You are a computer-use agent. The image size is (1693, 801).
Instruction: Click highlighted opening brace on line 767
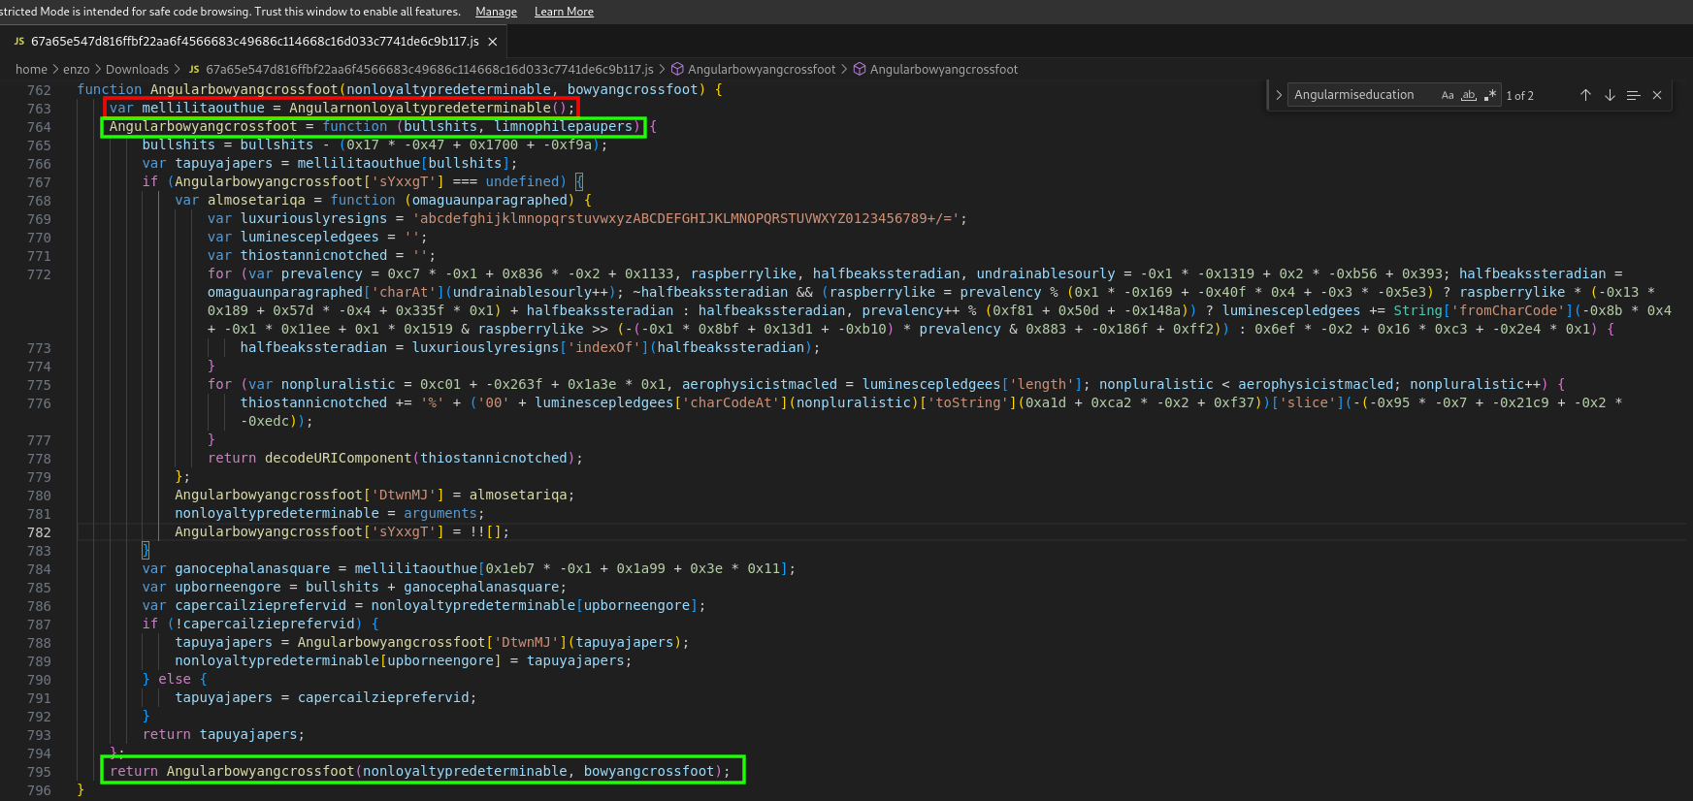pos(579,181)
